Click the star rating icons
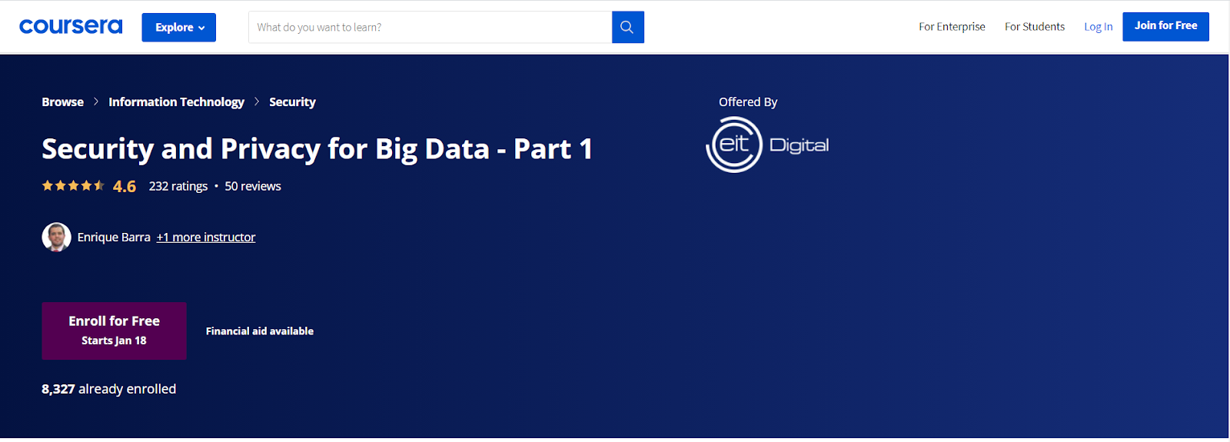Image resolution: width=1230 pixels, height=442 pixels. point(73,186)
